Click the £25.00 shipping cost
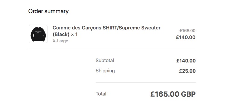The height and width of the screenshot is (109, 230). (x=187, y=71)
